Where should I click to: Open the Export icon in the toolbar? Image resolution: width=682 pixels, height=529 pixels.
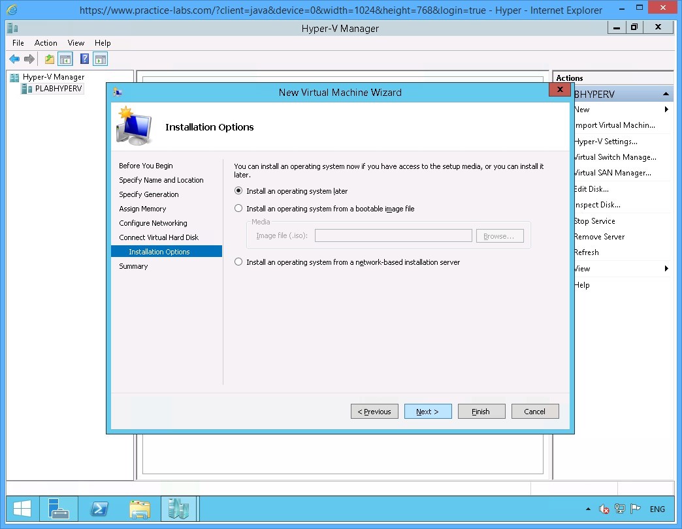49,59
